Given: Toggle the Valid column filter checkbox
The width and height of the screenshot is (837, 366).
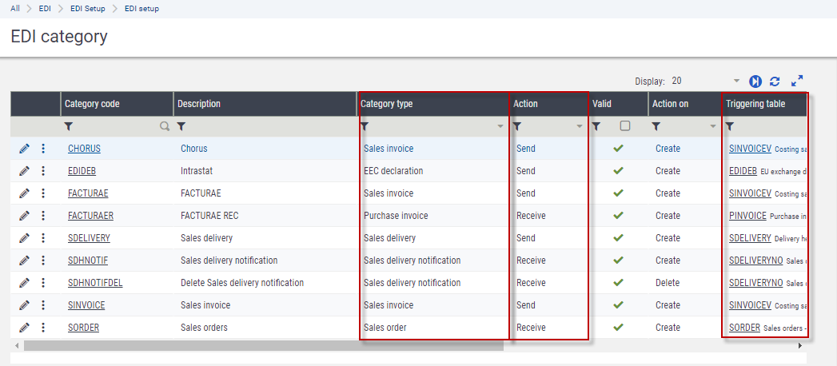Looking at the screenshot, I should (x=625, y=126).
